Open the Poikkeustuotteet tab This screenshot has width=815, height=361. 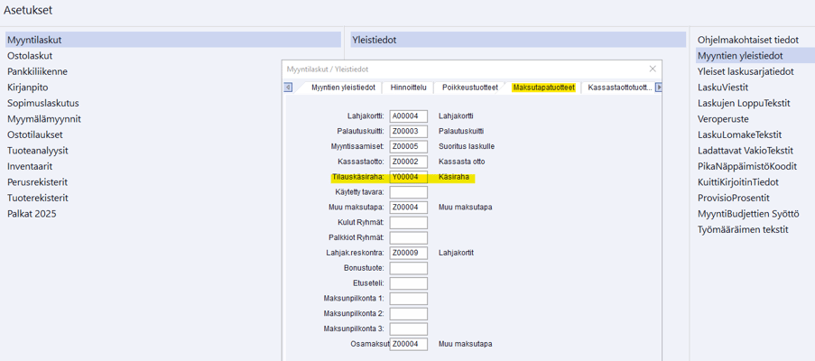tap(469, 88)
